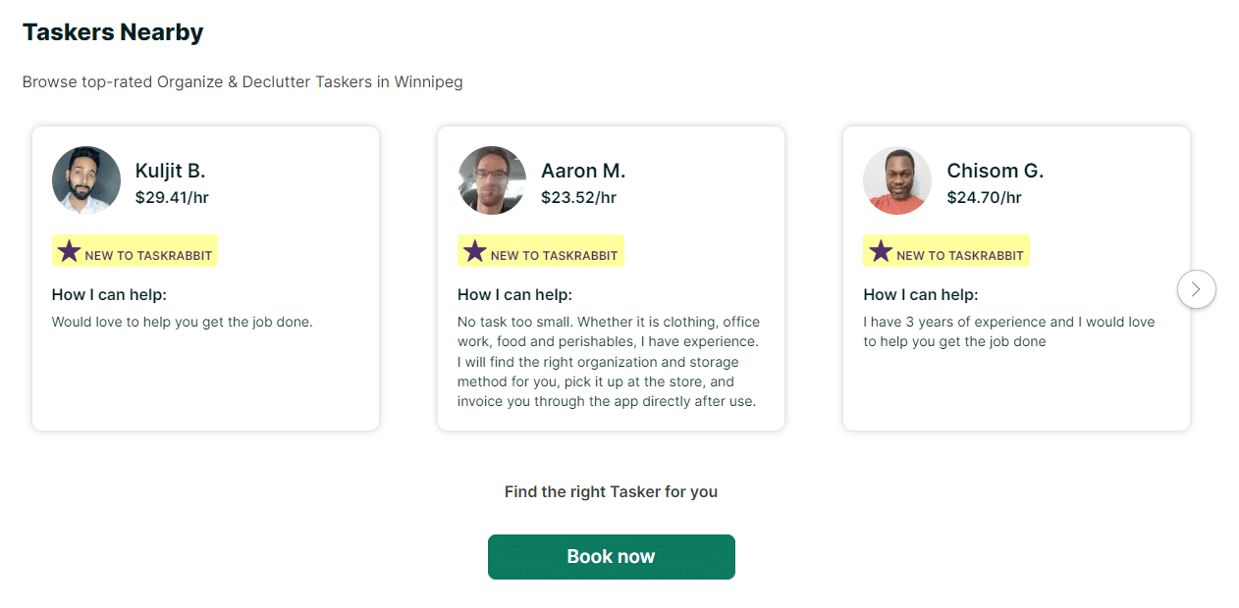
Task: Click Aaron's New to TaskRabbit badge
Action: (x=540, y=251)
